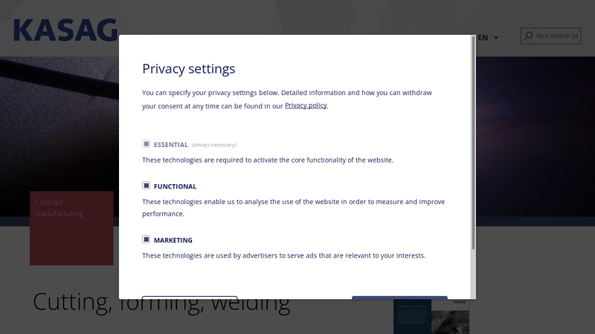This screenshot has width=595, height=334.
Task: Click the Functional label text
Action: [x=175, y=186]
